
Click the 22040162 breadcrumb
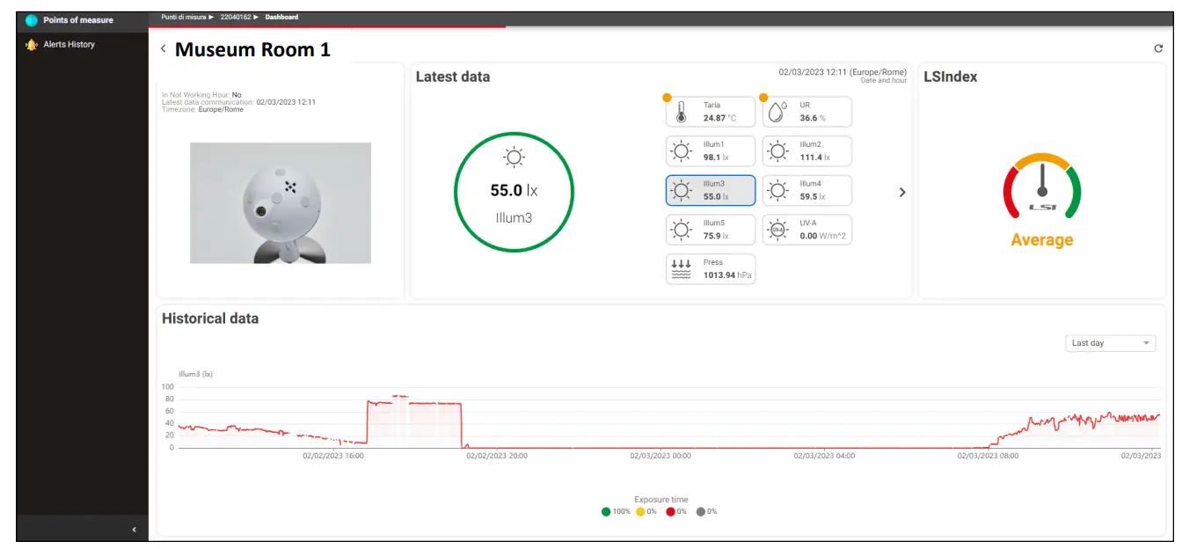[x=236, y=17]
